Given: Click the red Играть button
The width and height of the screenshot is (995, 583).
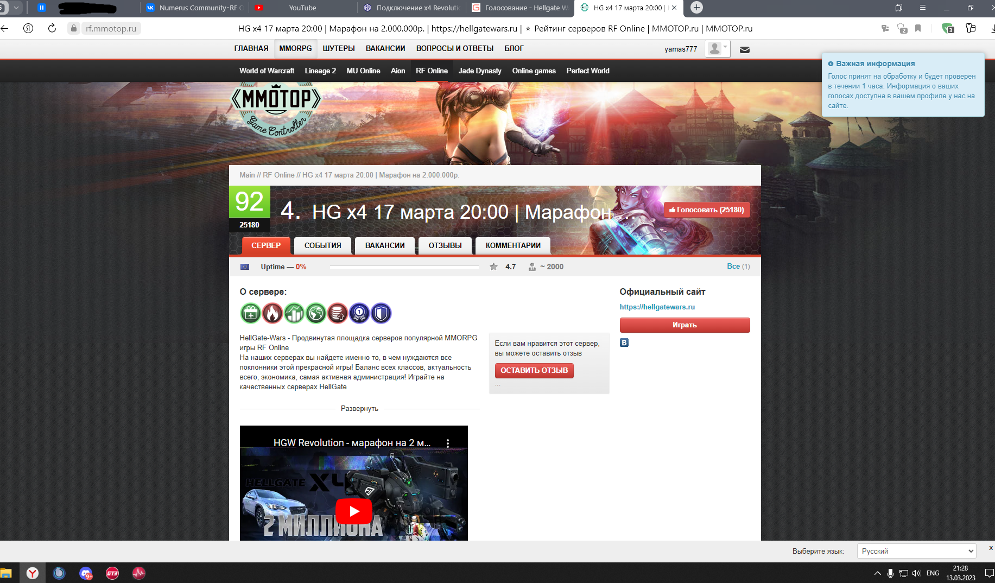Looking at the screenshot, I should click(x=685, y=325).
